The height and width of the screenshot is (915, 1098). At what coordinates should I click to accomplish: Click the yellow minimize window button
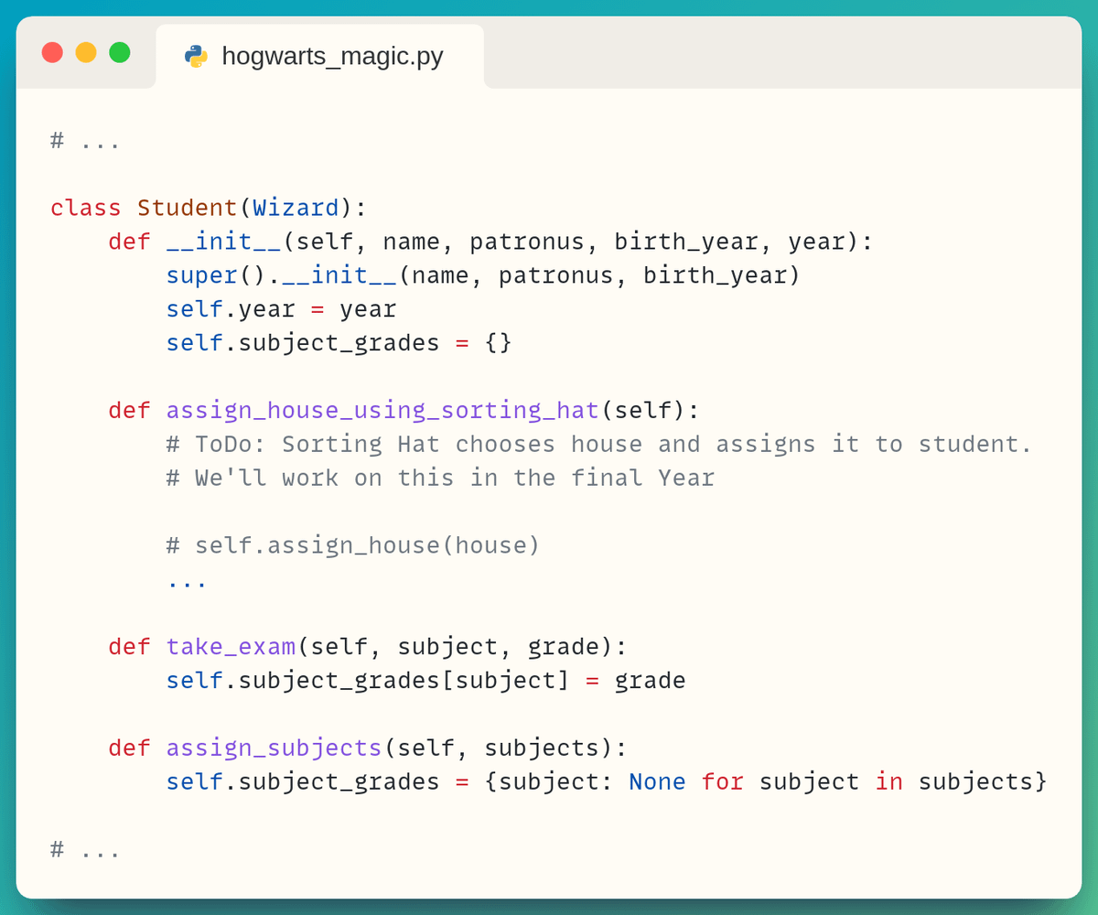tap(86, 52)
